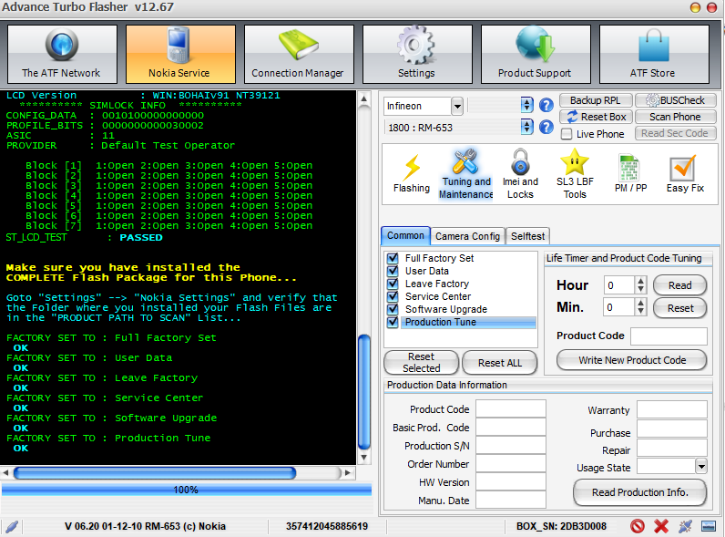This screenshot has width=725, height=537.
Task: Click the screen icon at status bar end
Action: coord(709,526)
